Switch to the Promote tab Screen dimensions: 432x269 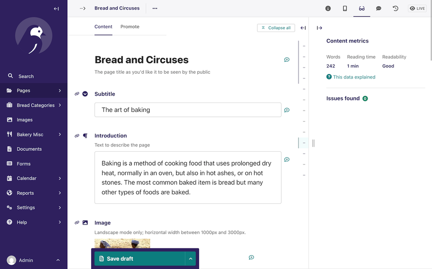point(130,27)
